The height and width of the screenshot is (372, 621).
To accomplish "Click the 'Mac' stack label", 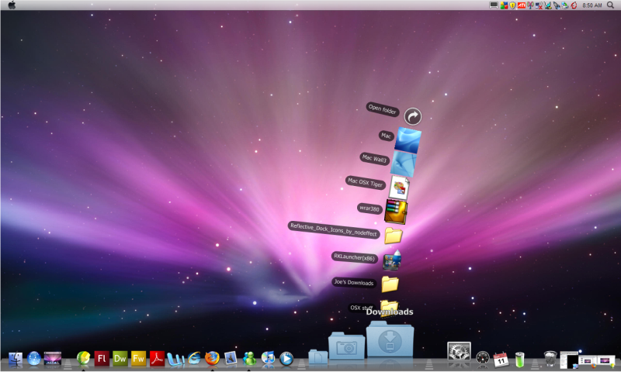I will coord(386,136).
